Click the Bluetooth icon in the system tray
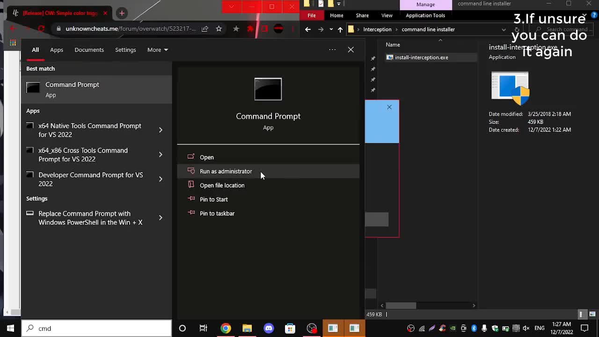The width and height of the screenshot is (599, 337). 474,328
